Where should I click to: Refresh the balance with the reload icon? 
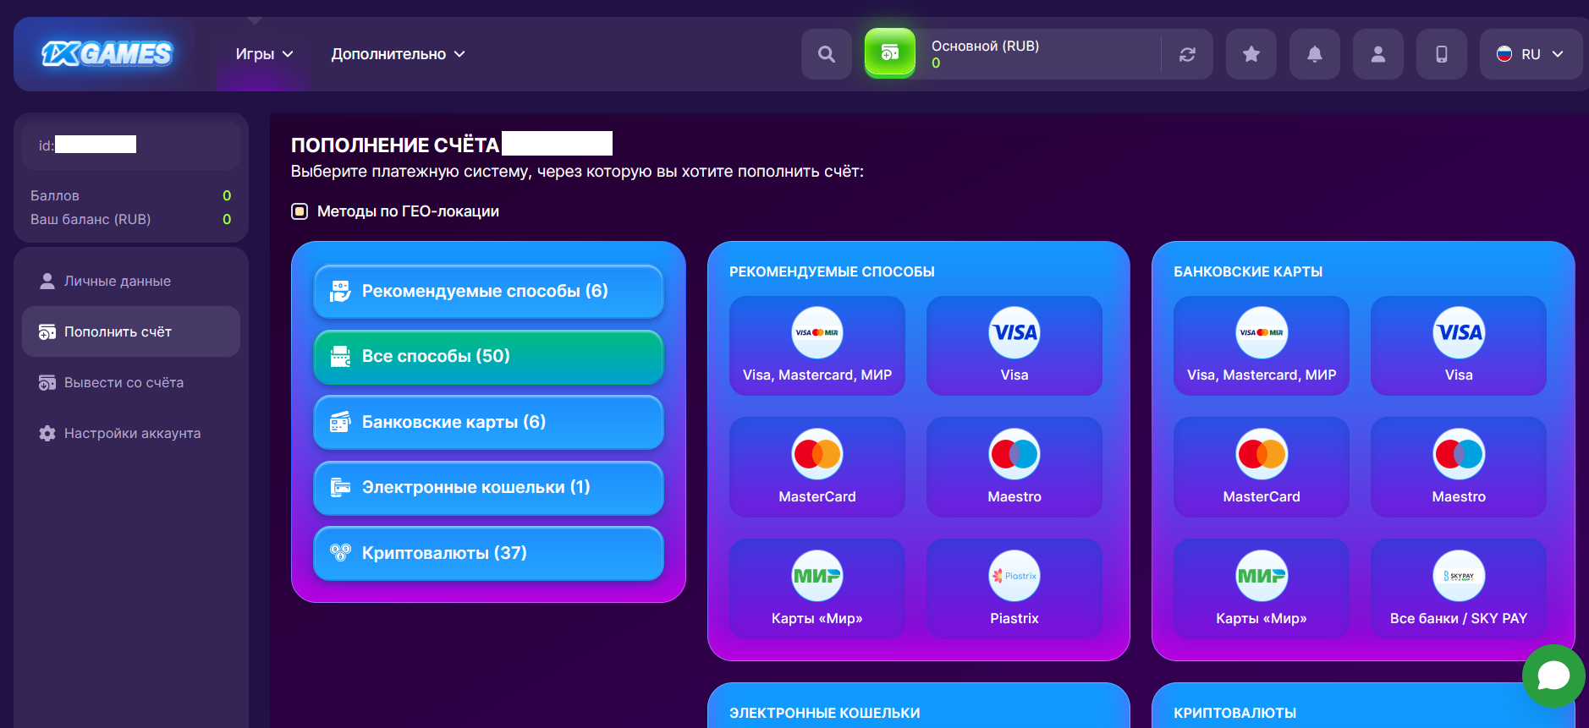[x=1188, y=54]
